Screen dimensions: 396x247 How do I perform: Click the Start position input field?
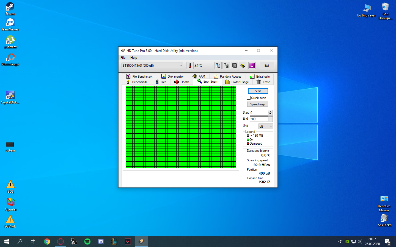[259, 113]
